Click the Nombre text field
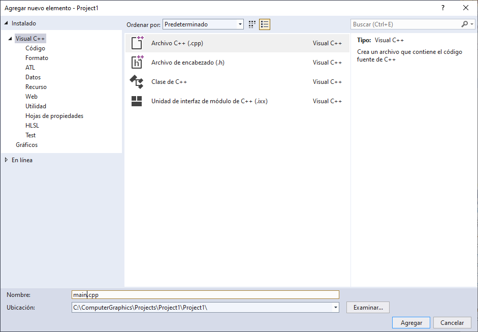This screenshot has height=332, width=478. click(205, 295)
